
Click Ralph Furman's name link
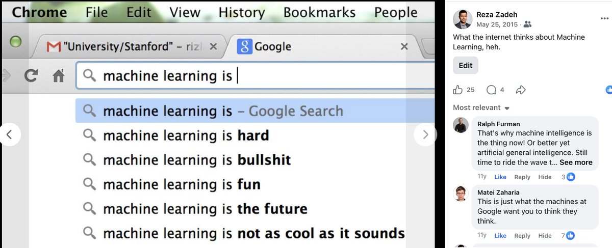pyautogui.click(x=499, y=124)
